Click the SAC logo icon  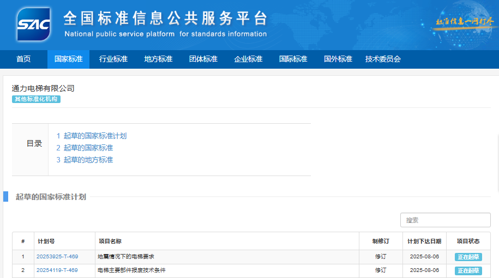pyautogui.click(x=34, y=25)
